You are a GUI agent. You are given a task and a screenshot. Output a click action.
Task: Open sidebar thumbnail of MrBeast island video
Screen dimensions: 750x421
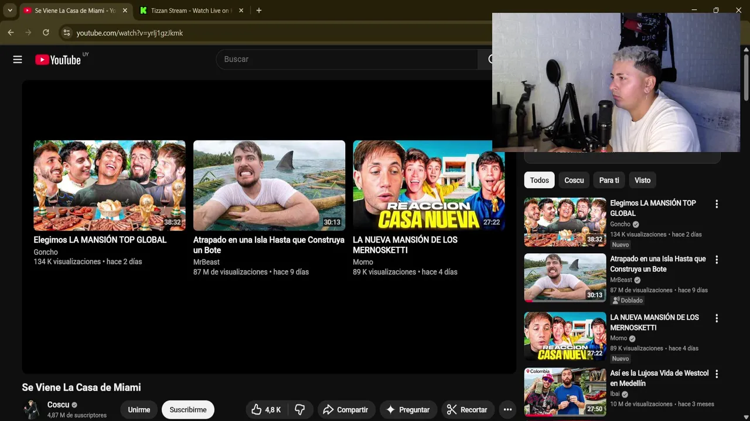565,278
